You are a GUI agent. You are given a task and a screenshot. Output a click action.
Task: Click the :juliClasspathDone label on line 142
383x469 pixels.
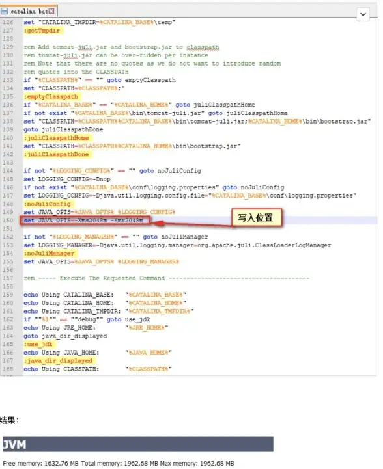[x=56, y=154]
